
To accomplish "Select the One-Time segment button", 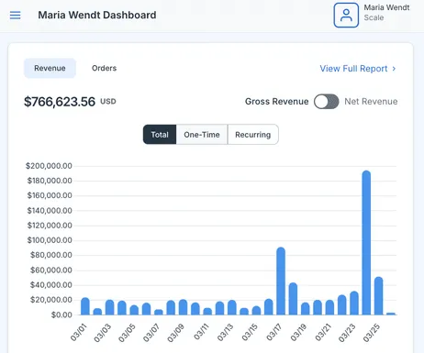I will tap(202, 135).
